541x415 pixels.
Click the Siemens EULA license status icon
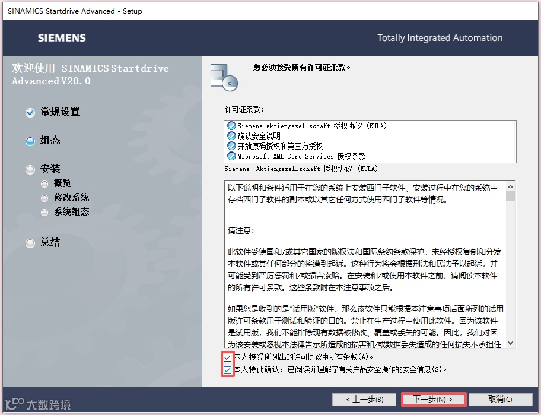[231, 126]
